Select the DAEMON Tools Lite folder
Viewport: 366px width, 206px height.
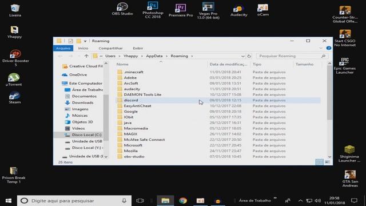pyautogui.click(x=218, y=94)
